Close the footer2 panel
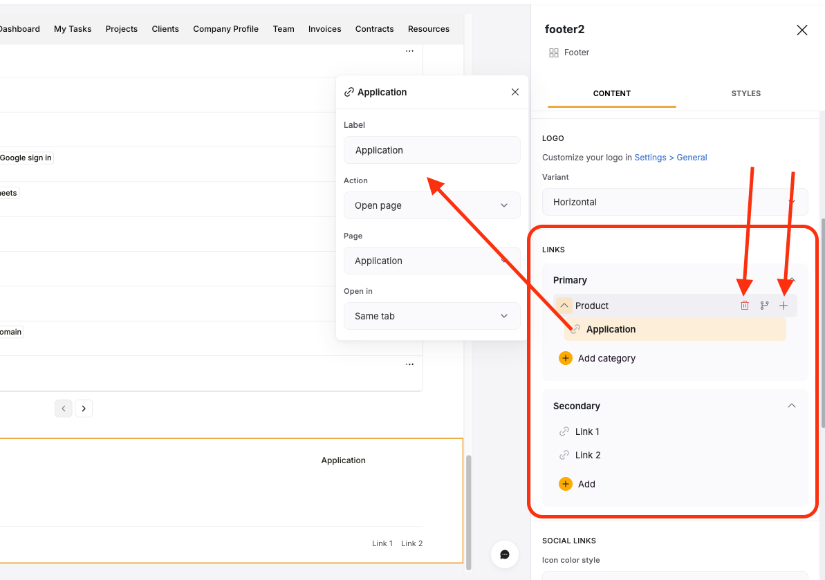Screen dimensions: 825x580 (802, 30)
